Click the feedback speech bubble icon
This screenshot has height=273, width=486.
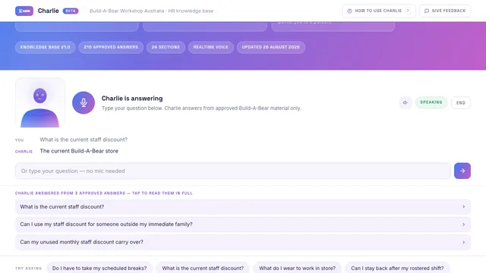click(x=427, y=11)
